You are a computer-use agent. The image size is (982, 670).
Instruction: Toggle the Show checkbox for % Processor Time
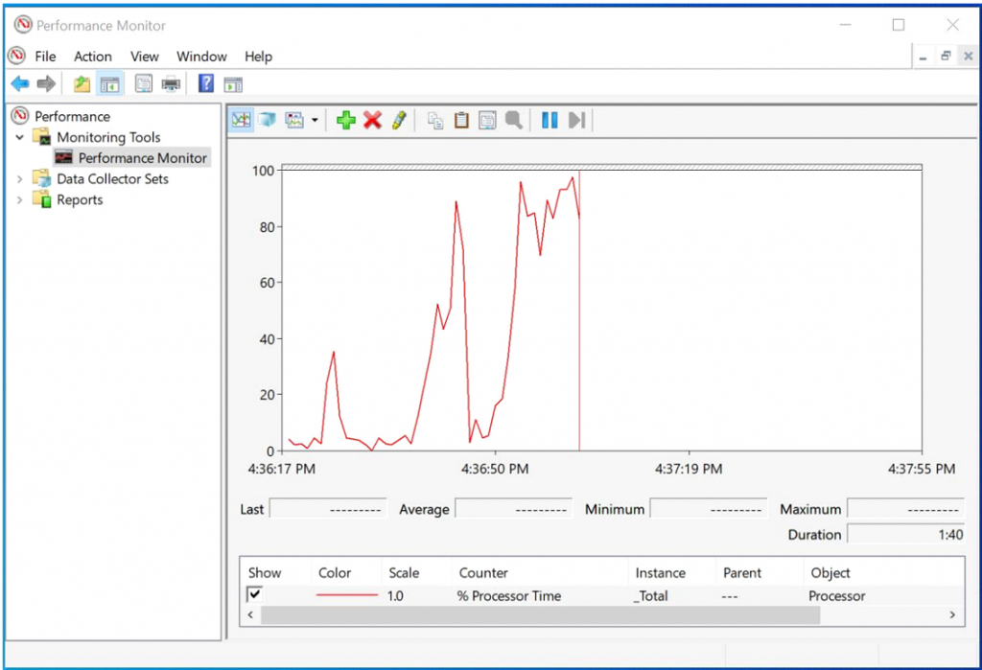tap(254, 595)
